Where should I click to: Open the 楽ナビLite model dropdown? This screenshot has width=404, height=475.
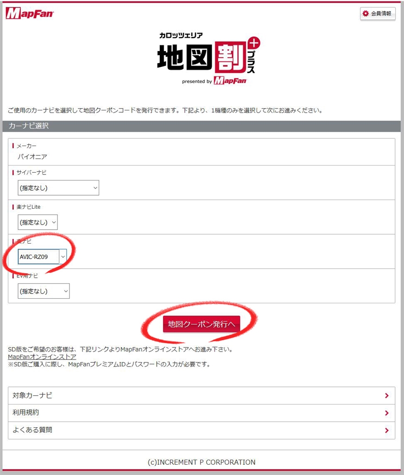(38, 222)
